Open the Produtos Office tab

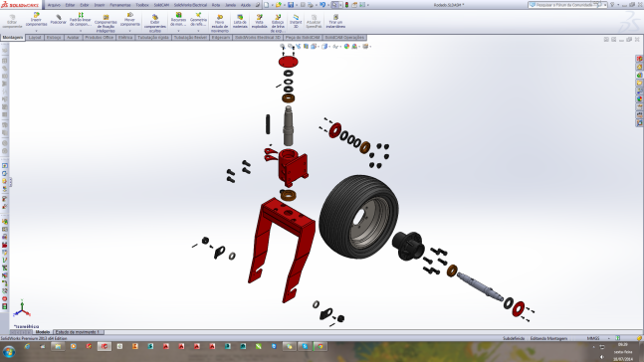point(99,38)
